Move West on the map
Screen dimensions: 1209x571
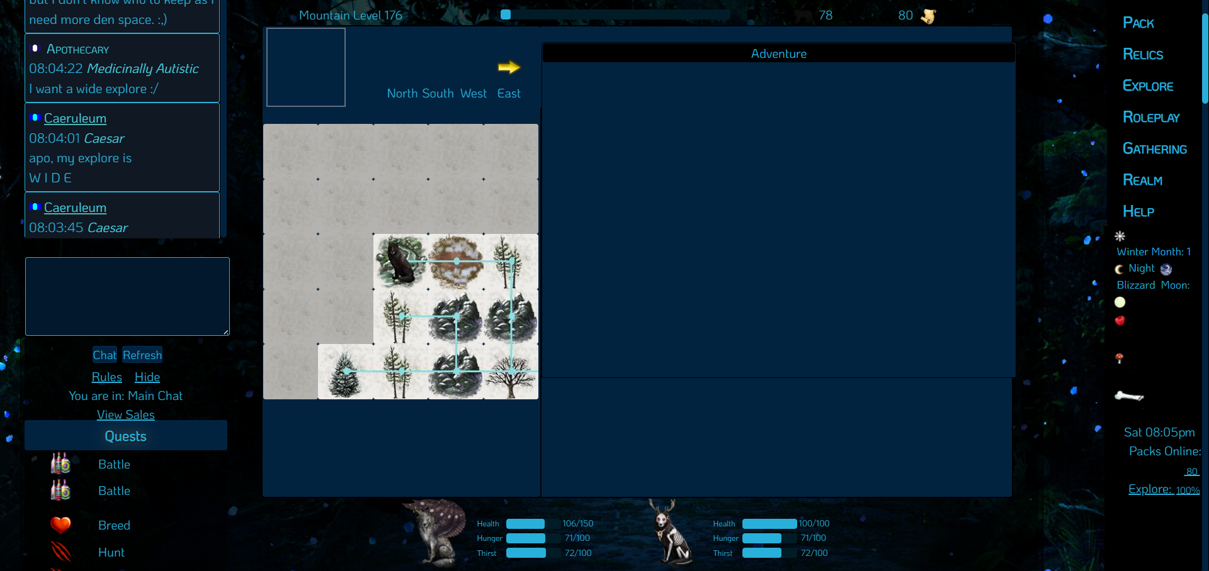[474, 94]
